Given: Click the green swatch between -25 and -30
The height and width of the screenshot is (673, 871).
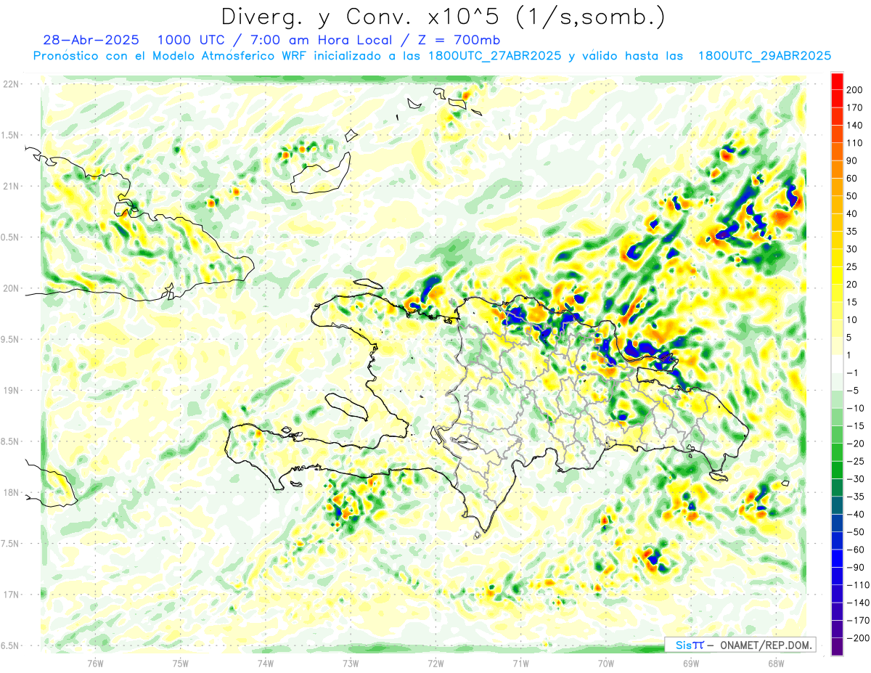Looking at the screenshot, I should click(x=837, y=470).
